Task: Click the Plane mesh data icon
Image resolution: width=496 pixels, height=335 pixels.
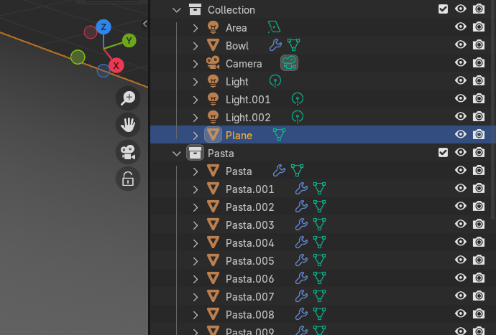Action: pyautogui.click(x=279, y=135)
